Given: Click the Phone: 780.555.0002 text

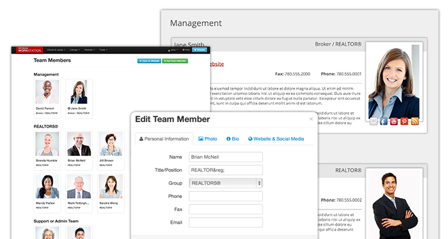Looking at the screenshot, I should (x=341, y=200).
